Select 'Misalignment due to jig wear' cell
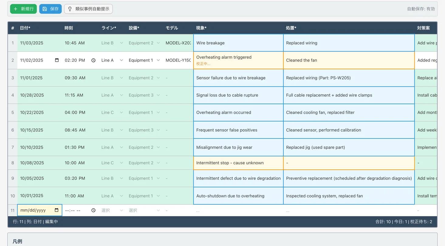Viewport: 445px width, 246px height. click(238, 147)
